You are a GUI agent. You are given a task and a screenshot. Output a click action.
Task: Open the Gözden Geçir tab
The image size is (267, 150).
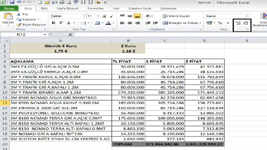pos(140,8)
